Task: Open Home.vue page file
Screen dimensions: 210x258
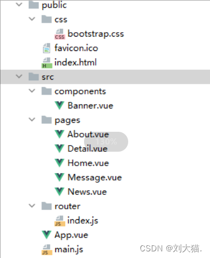Action: pos(88,163)
